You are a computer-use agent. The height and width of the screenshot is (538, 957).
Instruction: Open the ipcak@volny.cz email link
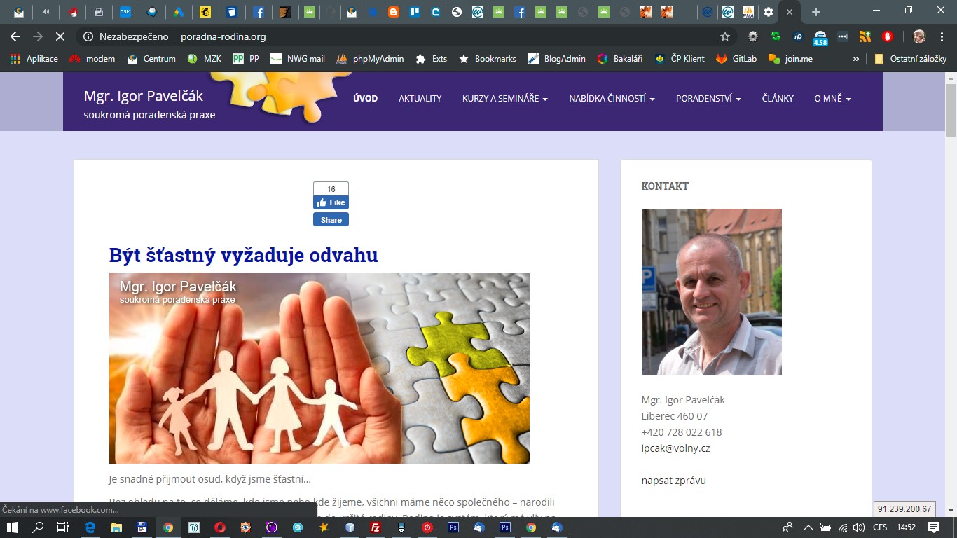(x=675, y=448)
